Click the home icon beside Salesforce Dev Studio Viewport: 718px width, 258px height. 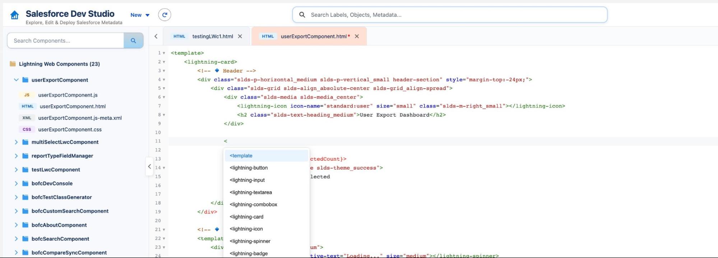(x=14, y=15)
